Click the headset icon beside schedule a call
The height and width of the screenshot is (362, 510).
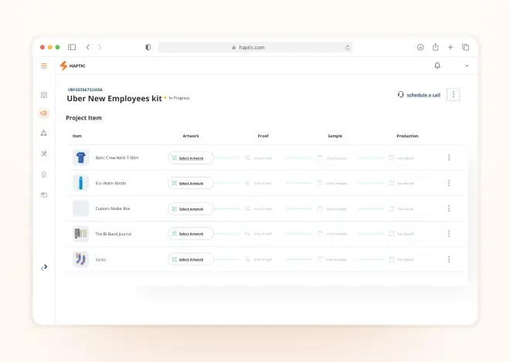[400, 95]
